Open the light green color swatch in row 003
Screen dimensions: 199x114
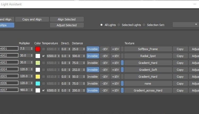pos(38,63)
